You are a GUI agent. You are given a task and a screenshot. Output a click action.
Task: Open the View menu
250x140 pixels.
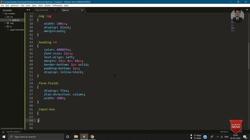tap(28, 5)
